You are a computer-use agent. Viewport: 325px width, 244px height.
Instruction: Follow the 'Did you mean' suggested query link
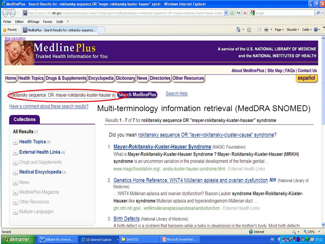[x=206, y=135]
